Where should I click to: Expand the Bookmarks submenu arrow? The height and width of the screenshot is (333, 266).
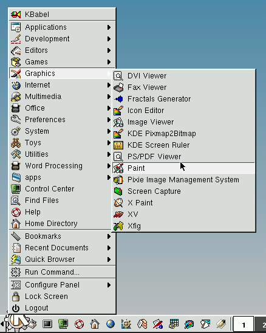tap(109, 236)
